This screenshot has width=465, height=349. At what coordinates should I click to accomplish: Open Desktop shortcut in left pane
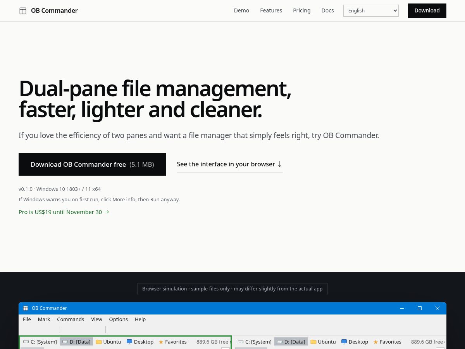[x=140, y=342]
